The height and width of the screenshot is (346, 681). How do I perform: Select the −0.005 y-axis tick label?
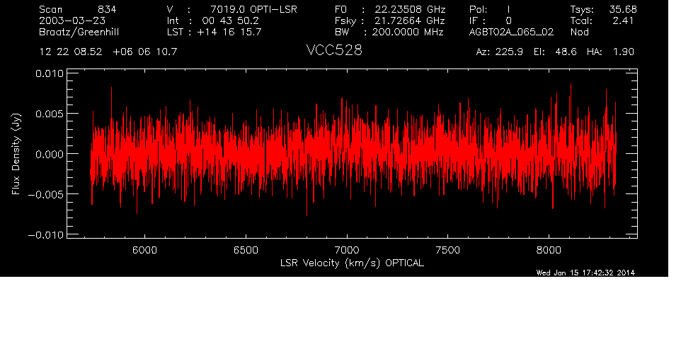tap(45, 194)
